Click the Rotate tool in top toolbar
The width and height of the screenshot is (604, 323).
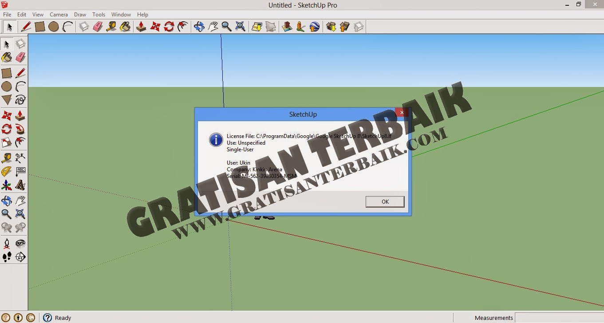(169, 27)
